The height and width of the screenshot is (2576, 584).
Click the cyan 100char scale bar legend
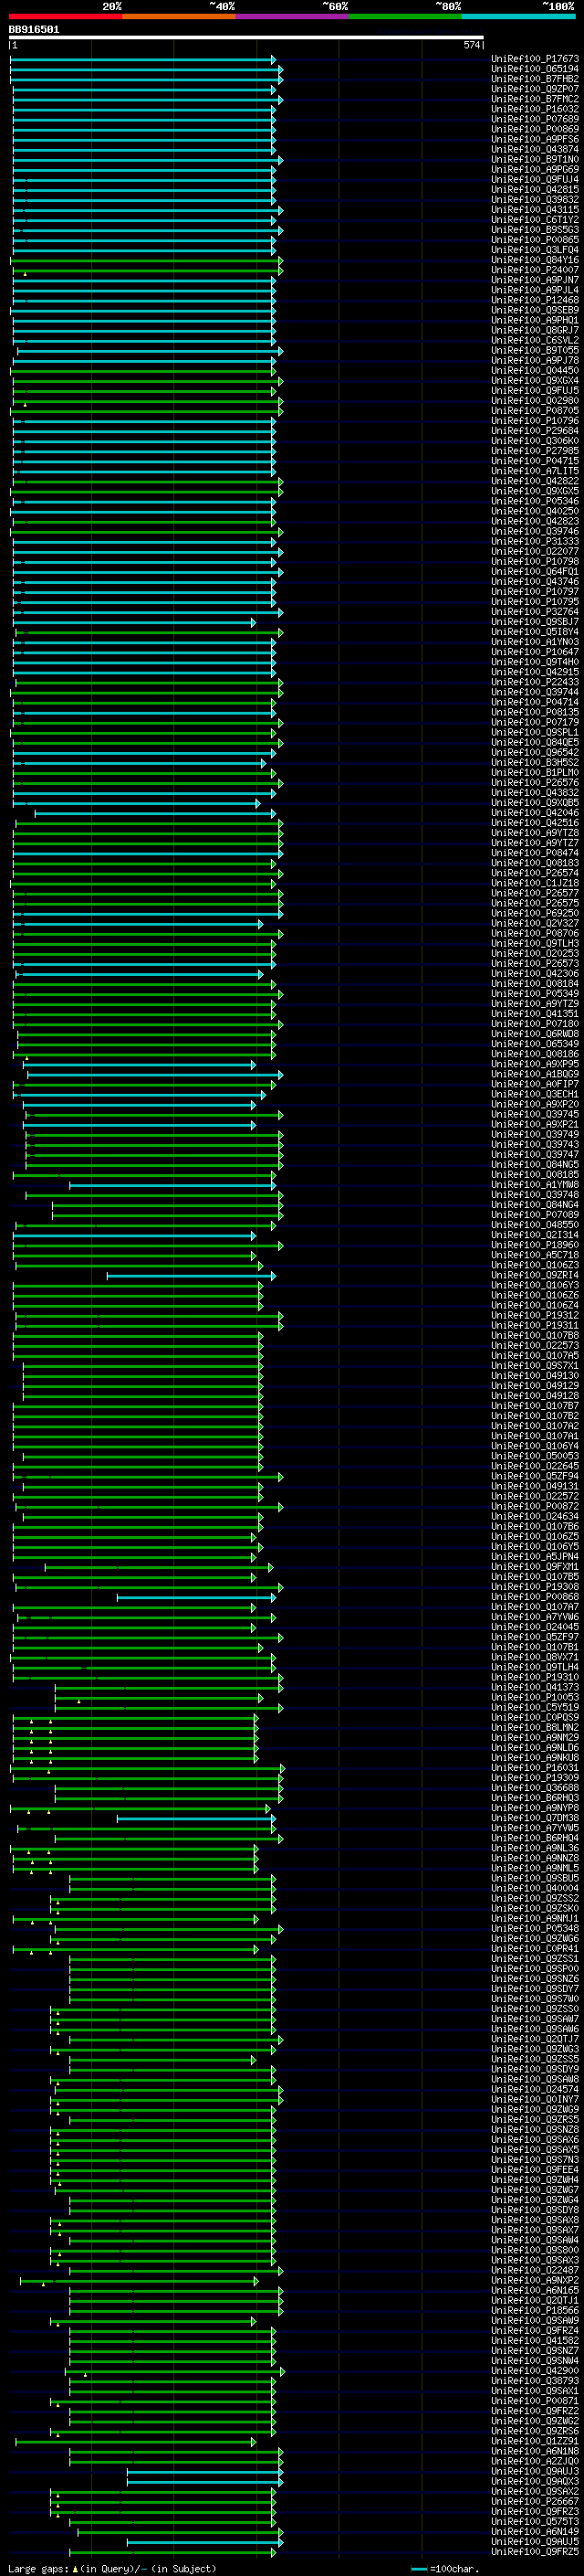click(x=419, y=2569)
